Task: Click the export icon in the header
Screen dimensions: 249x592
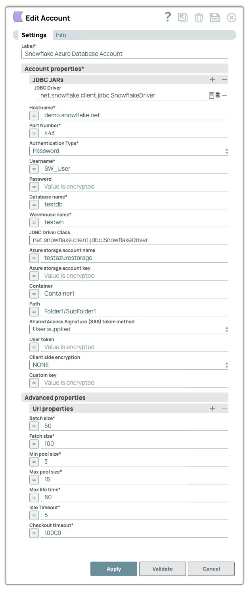Action: (x=183, y=17)
